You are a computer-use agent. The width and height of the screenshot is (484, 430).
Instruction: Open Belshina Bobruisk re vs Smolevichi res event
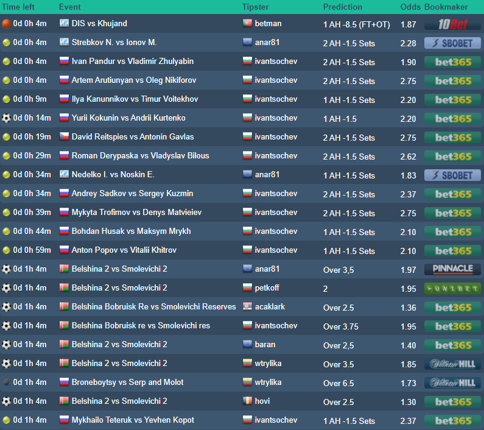tap(141, 325)
